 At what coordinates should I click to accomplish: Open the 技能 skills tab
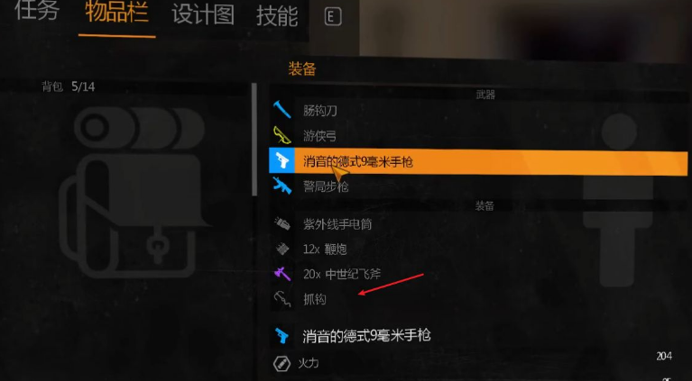tap(277, 15)
